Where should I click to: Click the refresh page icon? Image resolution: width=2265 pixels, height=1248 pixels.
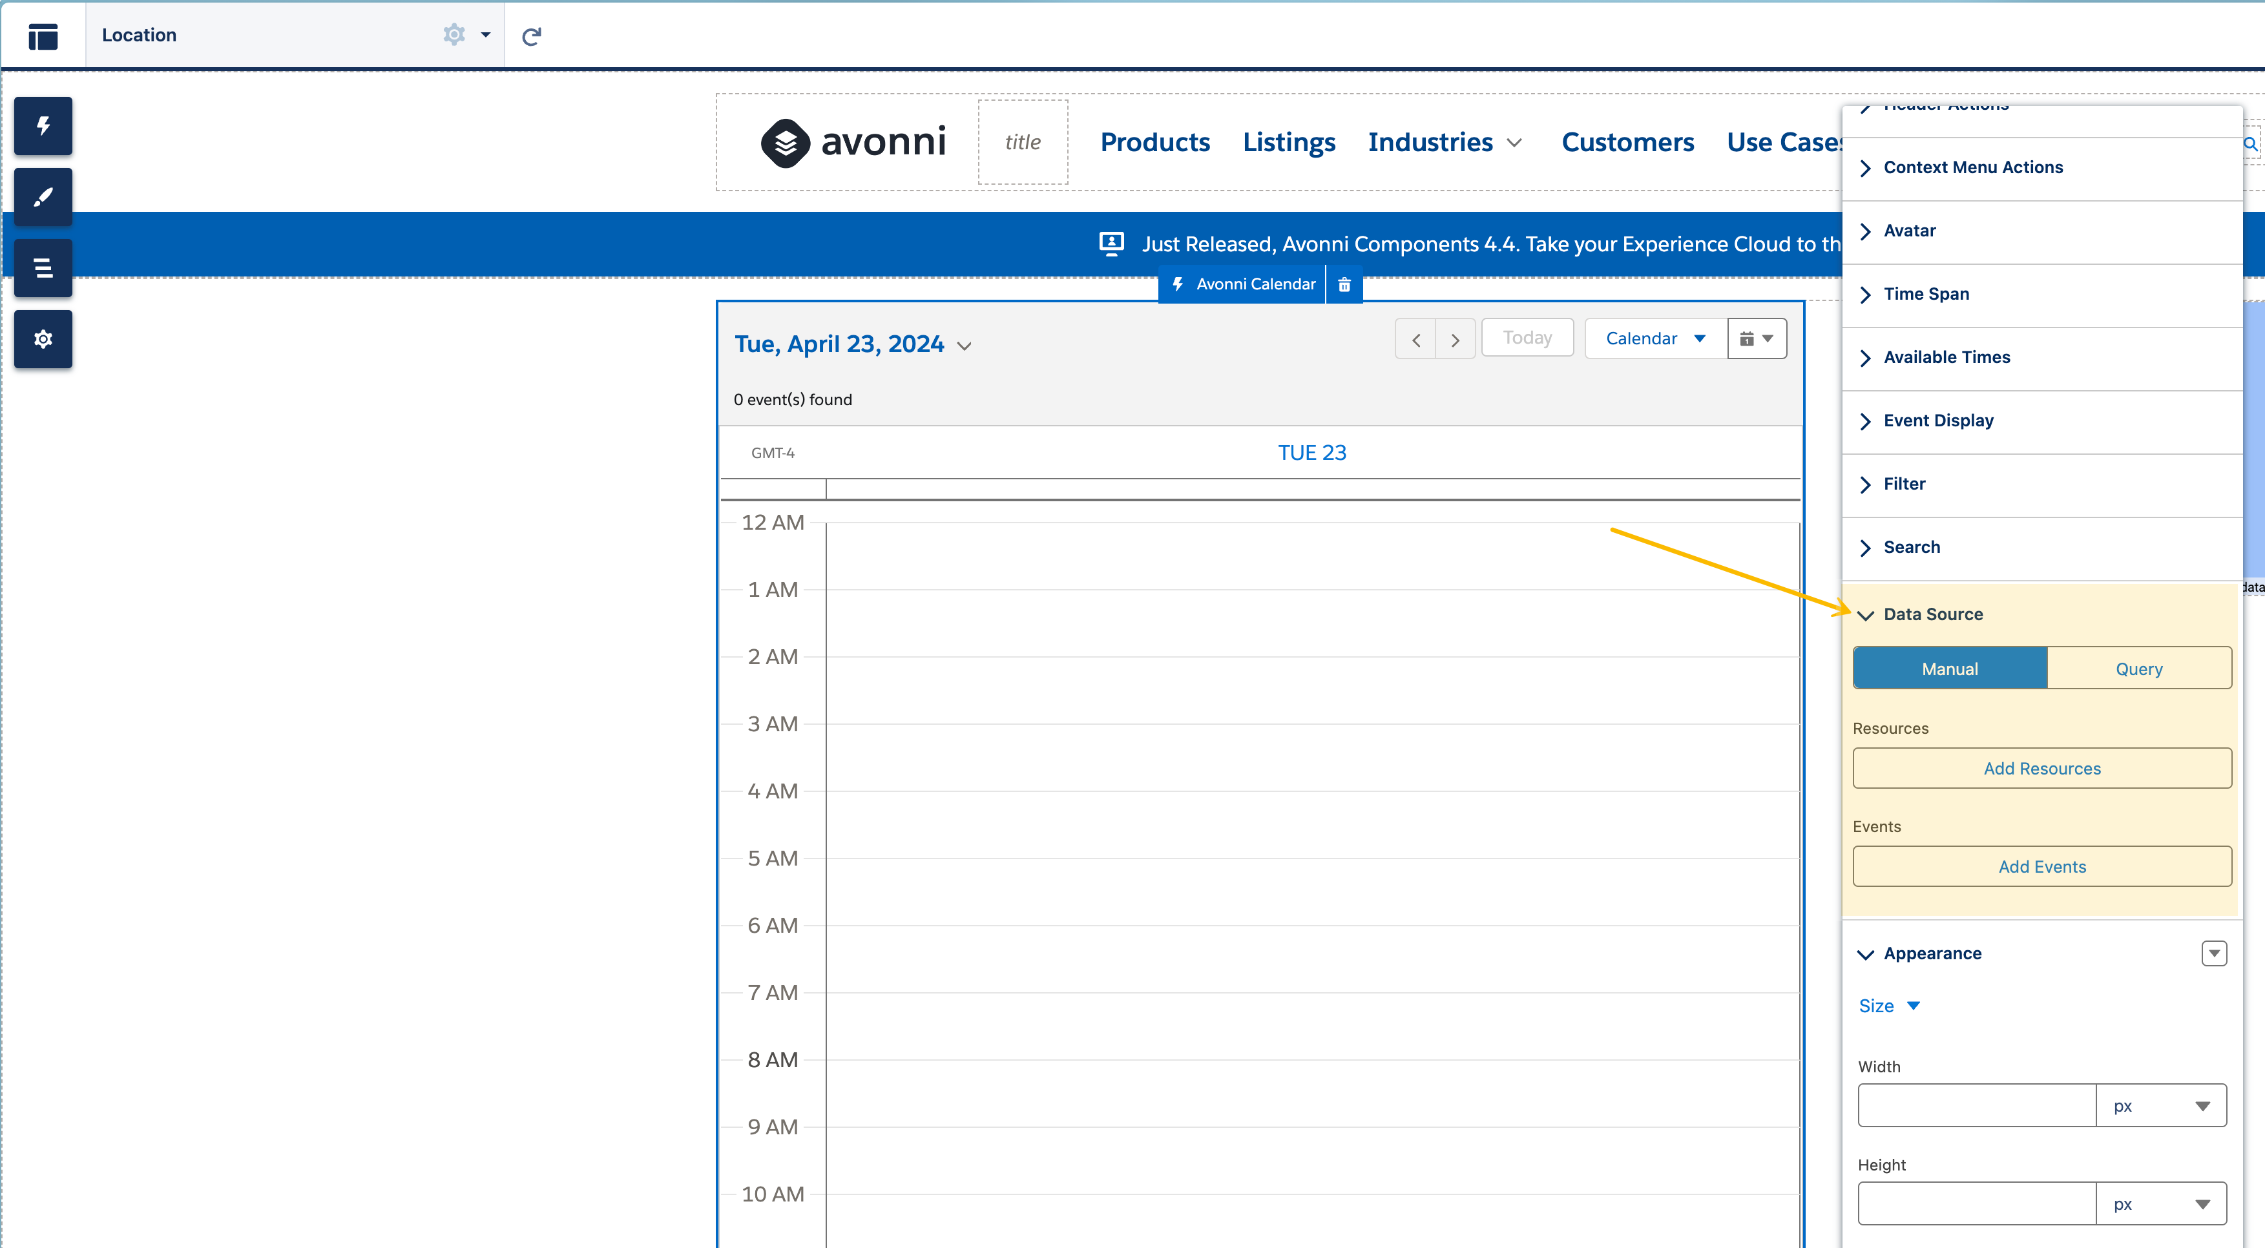[x=531, y=36]
